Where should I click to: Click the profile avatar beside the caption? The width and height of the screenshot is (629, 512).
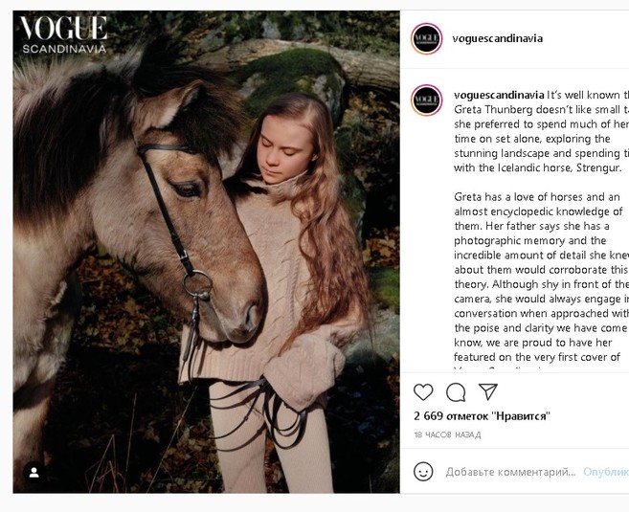426,100
